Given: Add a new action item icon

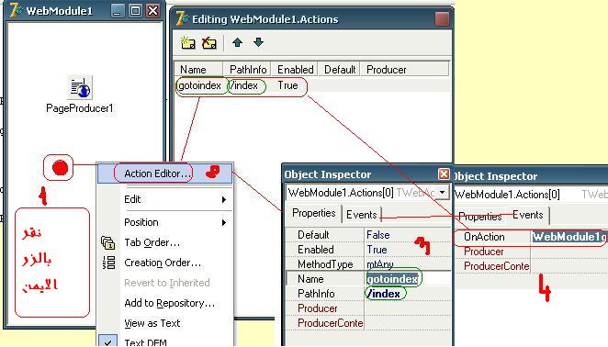Looking at the screenshot, I should tap(188, 43).
